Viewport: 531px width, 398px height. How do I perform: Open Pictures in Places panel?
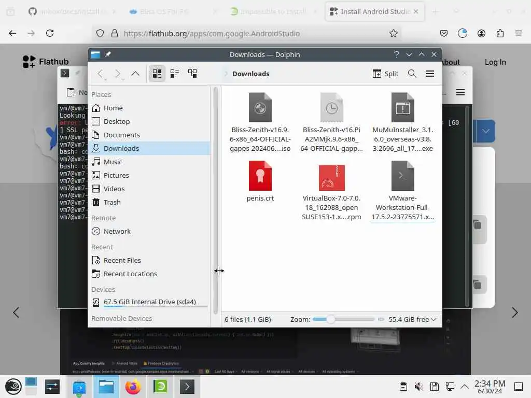click(x=149, y=175)
